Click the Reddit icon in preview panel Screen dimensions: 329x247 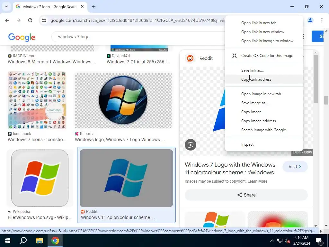click(x=190, y=58)
